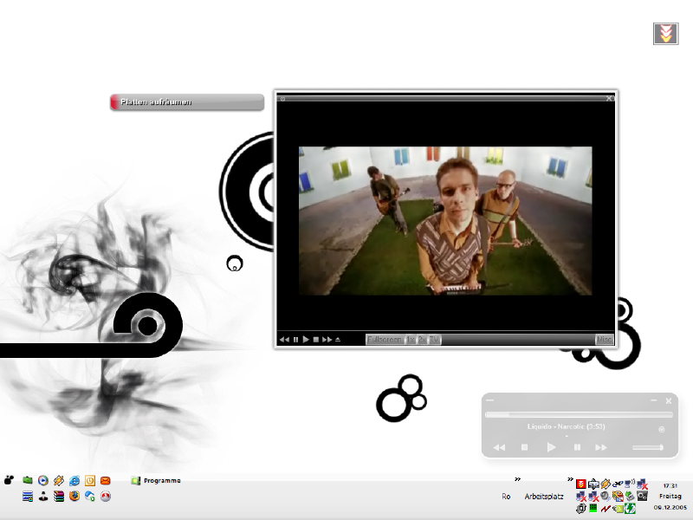Launch Internet Explorer from quick launch
This screenshot has width=693, height=520.
(x=74, y=480)
